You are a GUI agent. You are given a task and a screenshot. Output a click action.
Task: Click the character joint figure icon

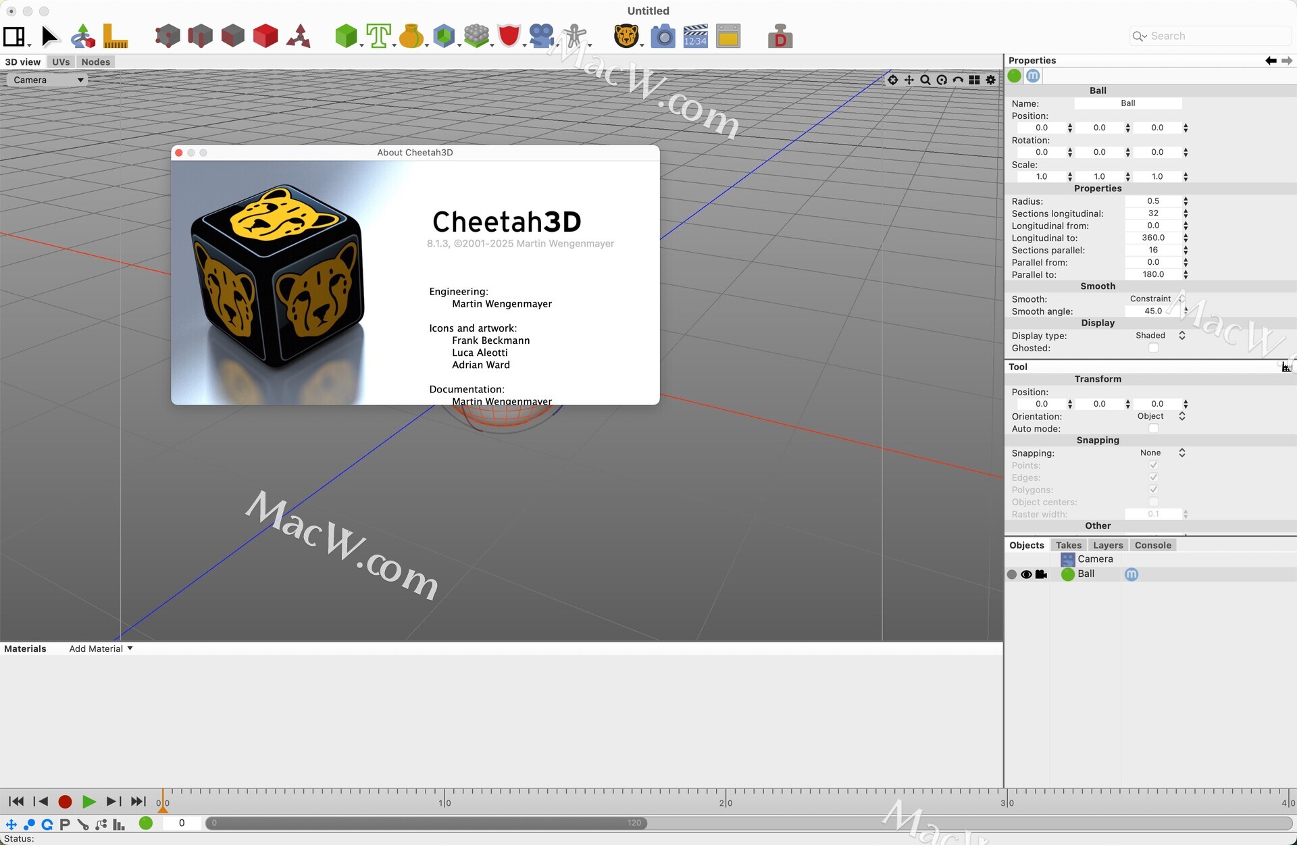(574, 36)
